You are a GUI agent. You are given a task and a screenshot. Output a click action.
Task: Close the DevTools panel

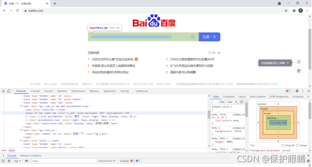[308, 91]
